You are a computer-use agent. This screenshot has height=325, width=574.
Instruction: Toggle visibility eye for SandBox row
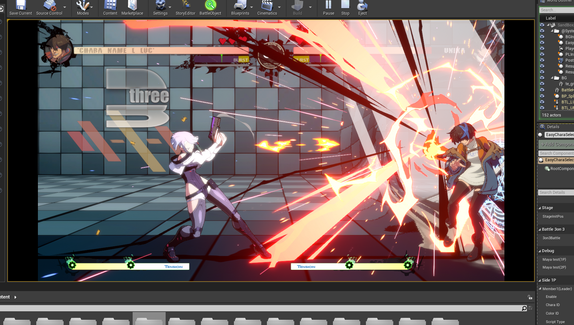pyautogui.click(x=542, y=25)
